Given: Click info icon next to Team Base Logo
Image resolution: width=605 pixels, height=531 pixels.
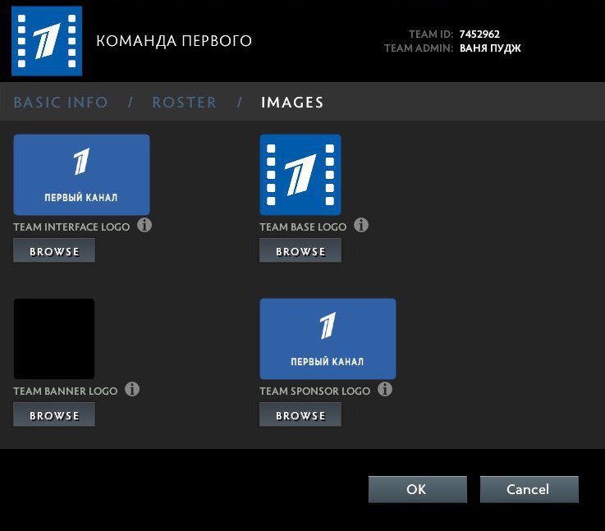Looking at the screenshot, I should [x=361, y=225].
